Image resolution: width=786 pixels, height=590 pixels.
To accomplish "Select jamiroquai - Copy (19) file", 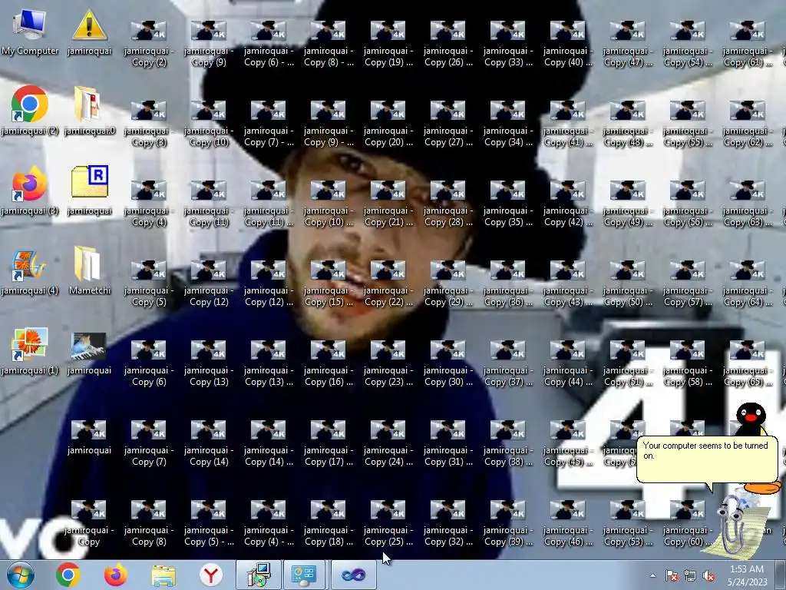I will click(x=388, y=43).
